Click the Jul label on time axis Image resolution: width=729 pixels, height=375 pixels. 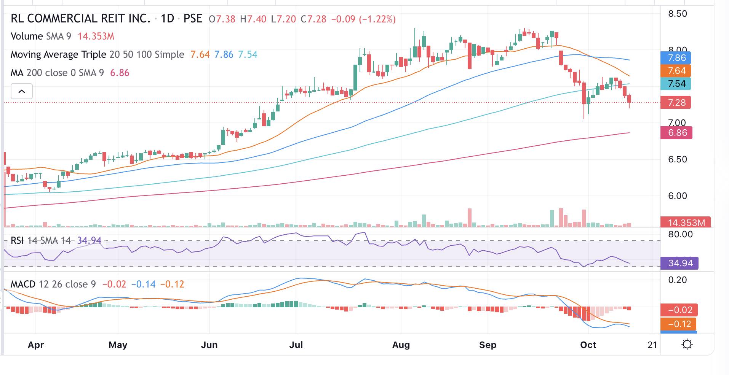(x=296, y=345)
